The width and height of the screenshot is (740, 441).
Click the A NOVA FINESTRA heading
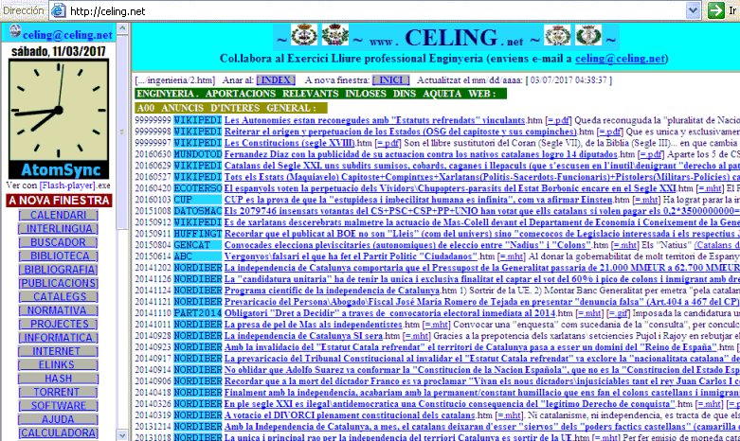point(59,201)
